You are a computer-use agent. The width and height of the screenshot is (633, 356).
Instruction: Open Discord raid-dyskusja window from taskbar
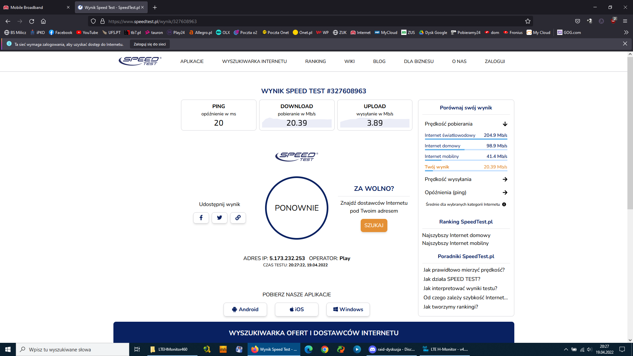click(x=392, y=349)
